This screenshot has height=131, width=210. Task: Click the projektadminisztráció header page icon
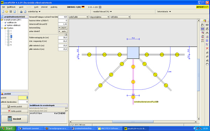[x=2, y=17]
